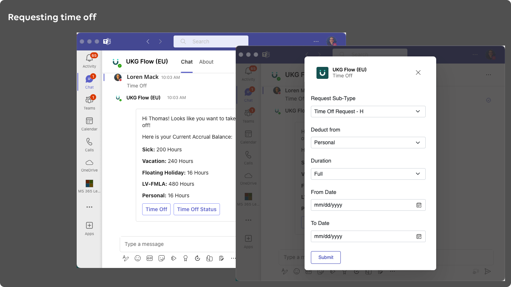Screen dimensions: 511x287
Task: Click the ellipsis in back window chat header
Action: click(489, 75)
